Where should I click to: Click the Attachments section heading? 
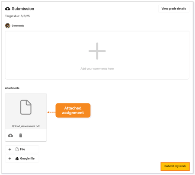[x=12, y=88]
